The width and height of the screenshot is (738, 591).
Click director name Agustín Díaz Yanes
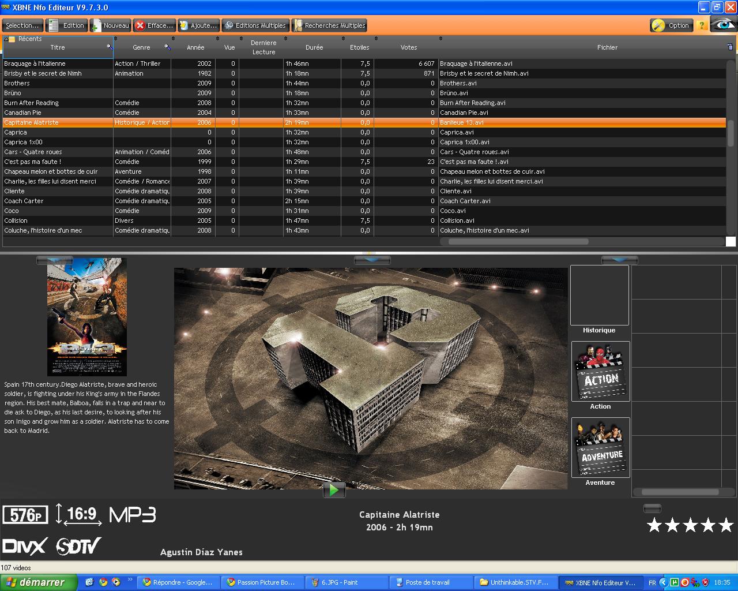coord(201,552)
